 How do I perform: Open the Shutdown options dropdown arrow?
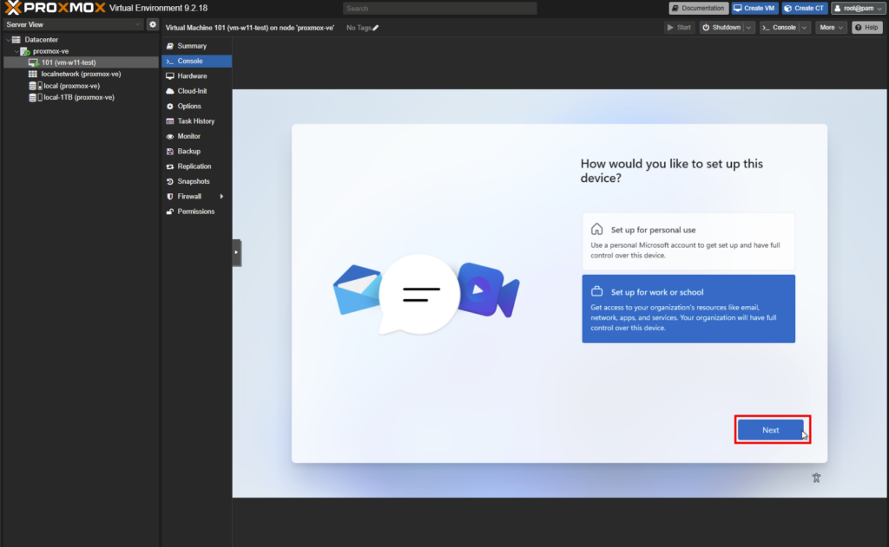point(748,27)
